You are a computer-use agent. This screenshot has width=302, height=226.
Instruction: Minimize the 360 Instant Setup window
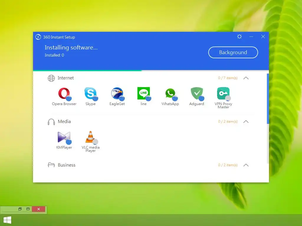point(251,36)
